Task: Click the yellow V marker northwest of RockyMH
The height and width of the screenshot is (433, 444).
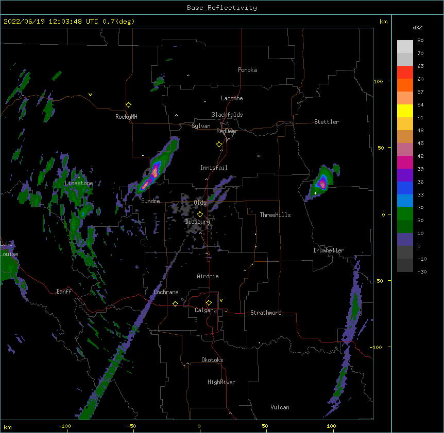Action: (90, 95)
